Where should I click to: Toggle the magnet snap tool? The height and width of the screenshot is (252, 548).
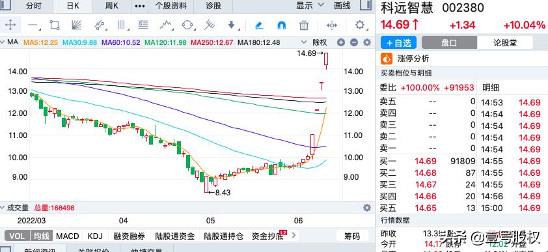pyautogui.click(x=281, y=25)
